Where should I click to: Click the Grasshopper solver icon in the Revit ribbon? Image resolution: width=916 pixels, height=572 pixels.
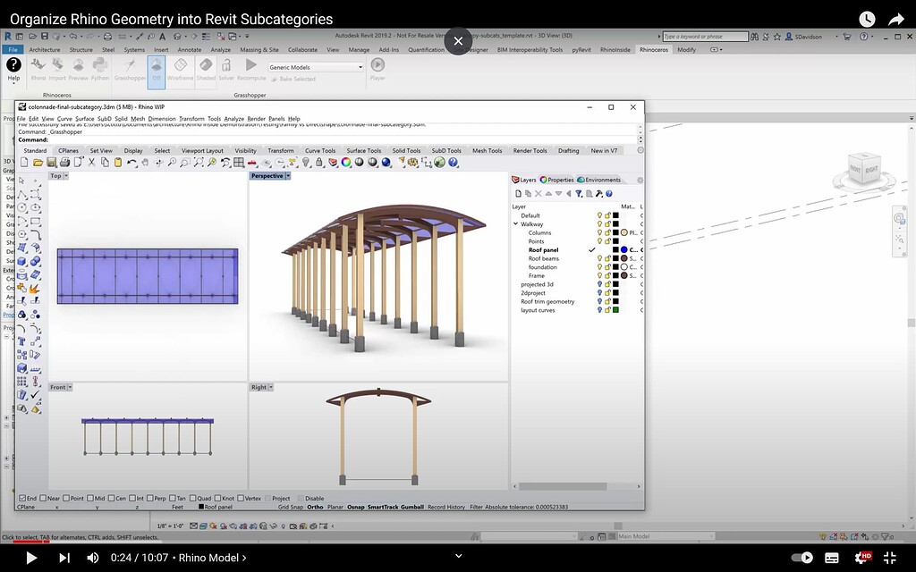click(226, 65)
